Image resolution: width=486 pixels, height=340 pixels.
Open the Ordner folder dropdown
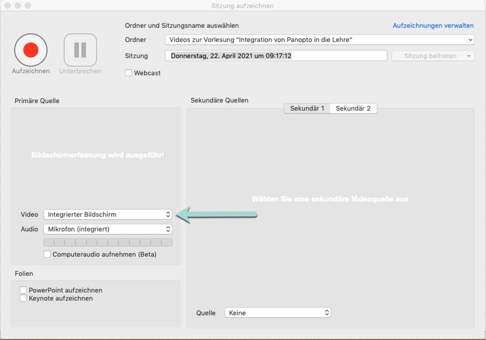coord(319,40)
